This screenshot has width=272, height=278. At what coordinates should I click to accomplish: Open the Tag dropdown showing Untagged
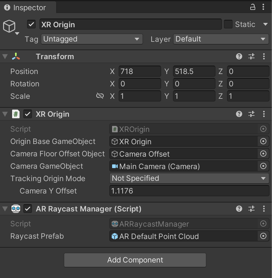(92, 39)
